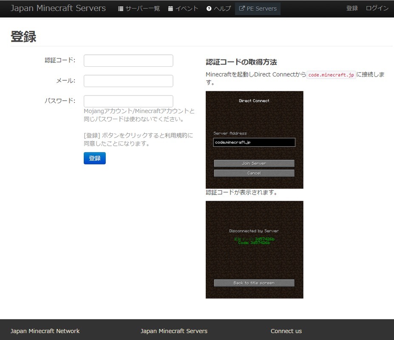Click the code.minecraft.jp red code text
394x340 pixels.
(331, 75)
